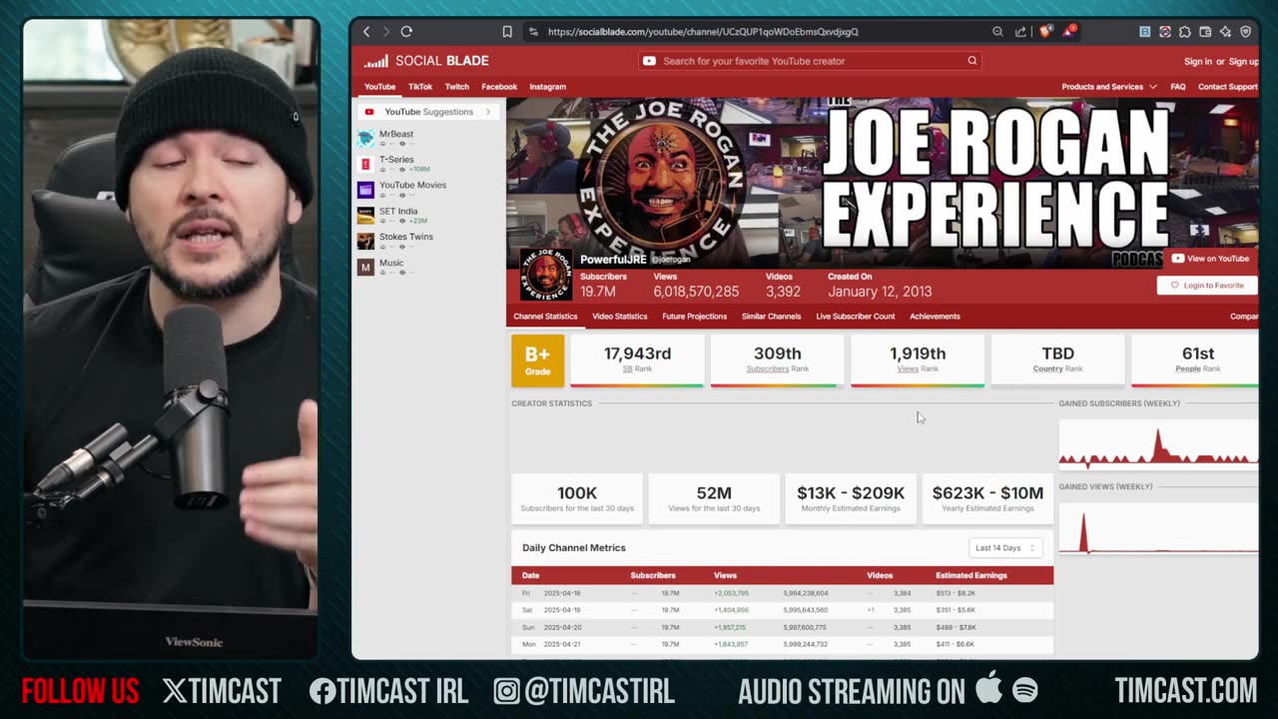Open YouTube Movies avatar in suggestions
This screenshot has height=719, width=1278.
pos(365,190)
